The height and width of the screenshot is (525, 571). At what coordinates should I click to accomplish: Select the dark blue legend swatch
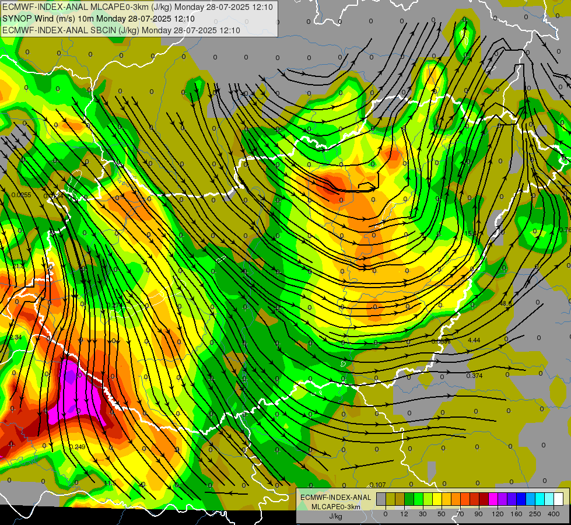521,499
